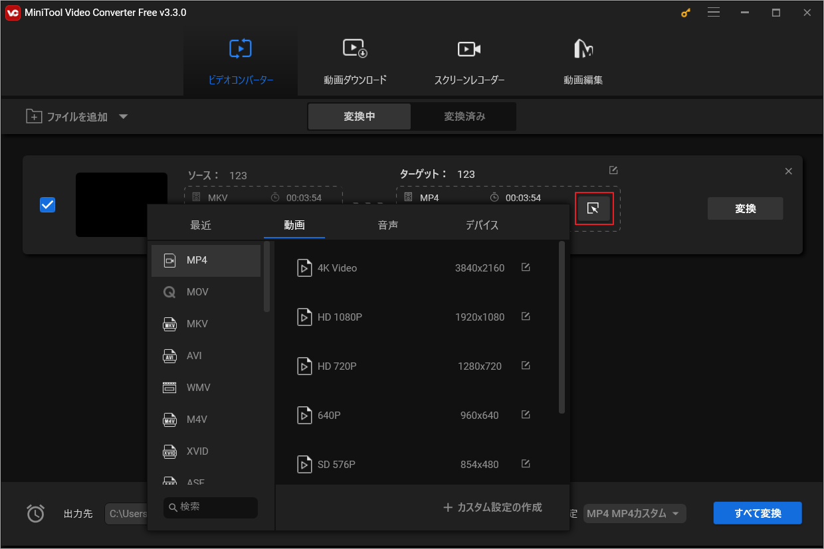824x549 pixels.
Task: Choose M4V format in the list
Action: click(x=206, y=420)
